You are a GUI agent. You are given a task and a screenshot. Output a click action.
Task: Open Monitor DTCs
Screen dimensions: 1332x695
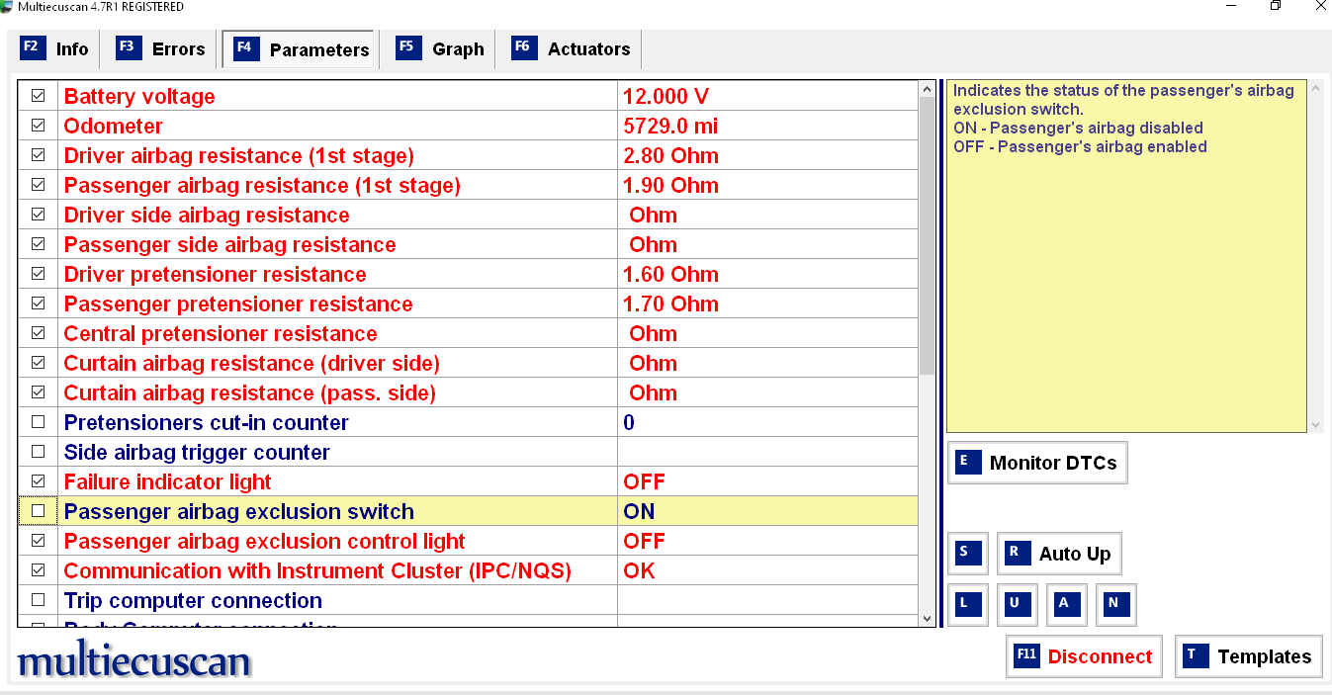coord(1037,463)
